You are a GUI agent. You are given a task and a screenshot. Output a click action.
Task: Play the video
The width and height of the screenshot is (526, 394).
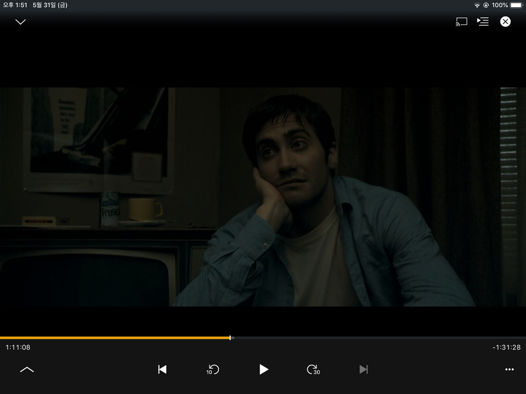[x=264, y=370]
